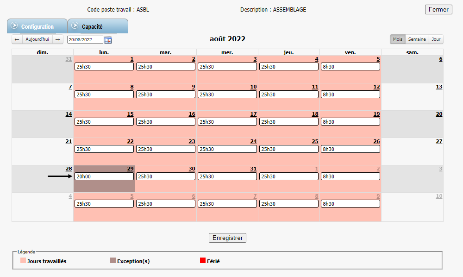This screenshot has height=277, width=463.
Task: Switch to the Capacité tab
Action: (x=92, y=26)
